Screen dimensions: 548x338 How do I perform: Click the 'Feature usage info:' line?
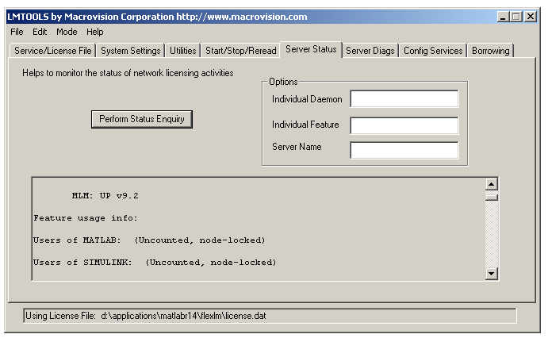pyautogui.click(x=86, y=218)
